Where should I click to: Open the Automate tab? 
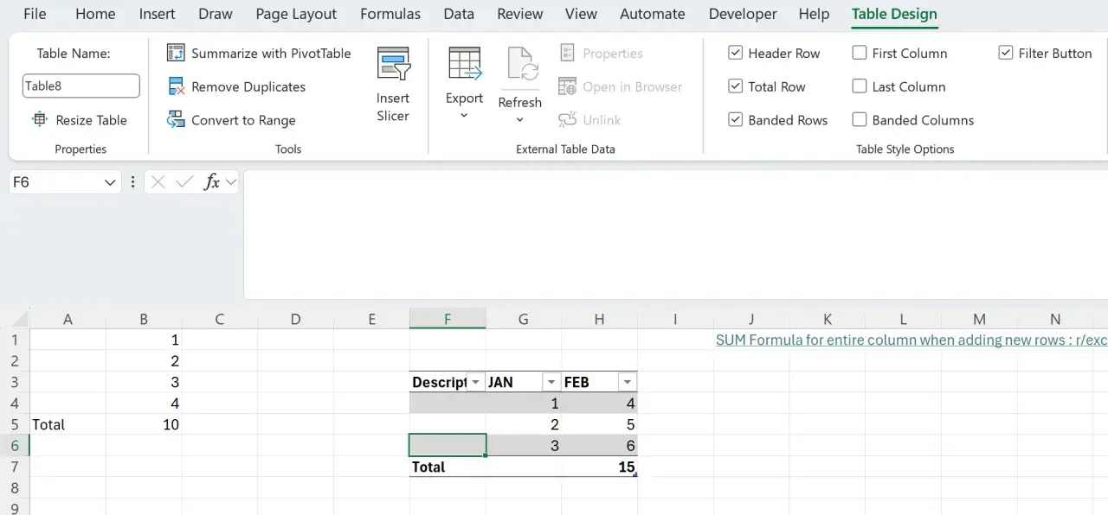coord(653,14)
